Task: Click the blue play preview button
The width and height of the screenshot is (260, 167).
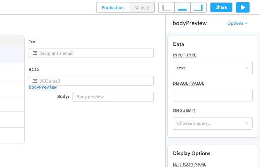Action: tap(243, 7)
